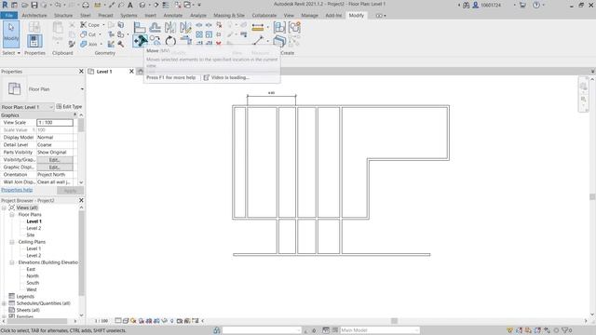Click the horizontal scrollbar thumb of view
This screenshot has width=596, height=335.
pos(394,321)
